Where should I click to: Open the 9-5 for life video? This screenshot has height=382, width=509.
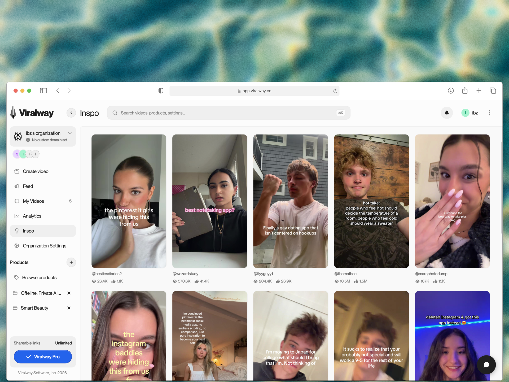point(371,336)
